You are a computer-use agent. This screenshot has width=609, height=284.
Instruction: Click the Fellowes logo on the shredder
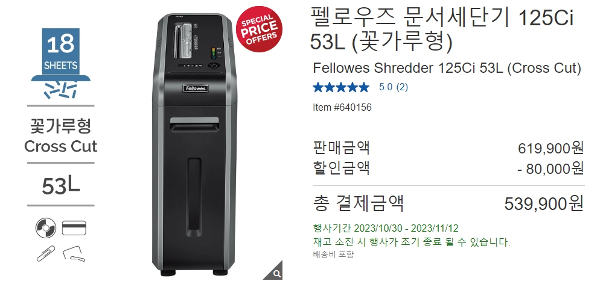point(196,88)
